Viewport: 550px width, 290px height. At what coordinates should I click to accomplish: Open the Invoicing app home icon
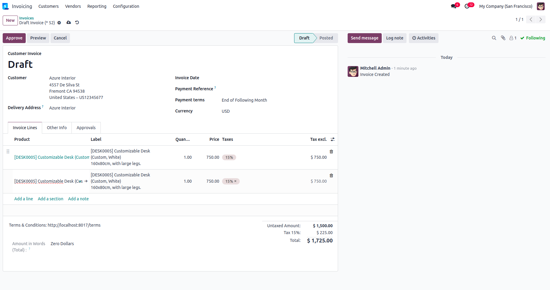tap(5, 6)
